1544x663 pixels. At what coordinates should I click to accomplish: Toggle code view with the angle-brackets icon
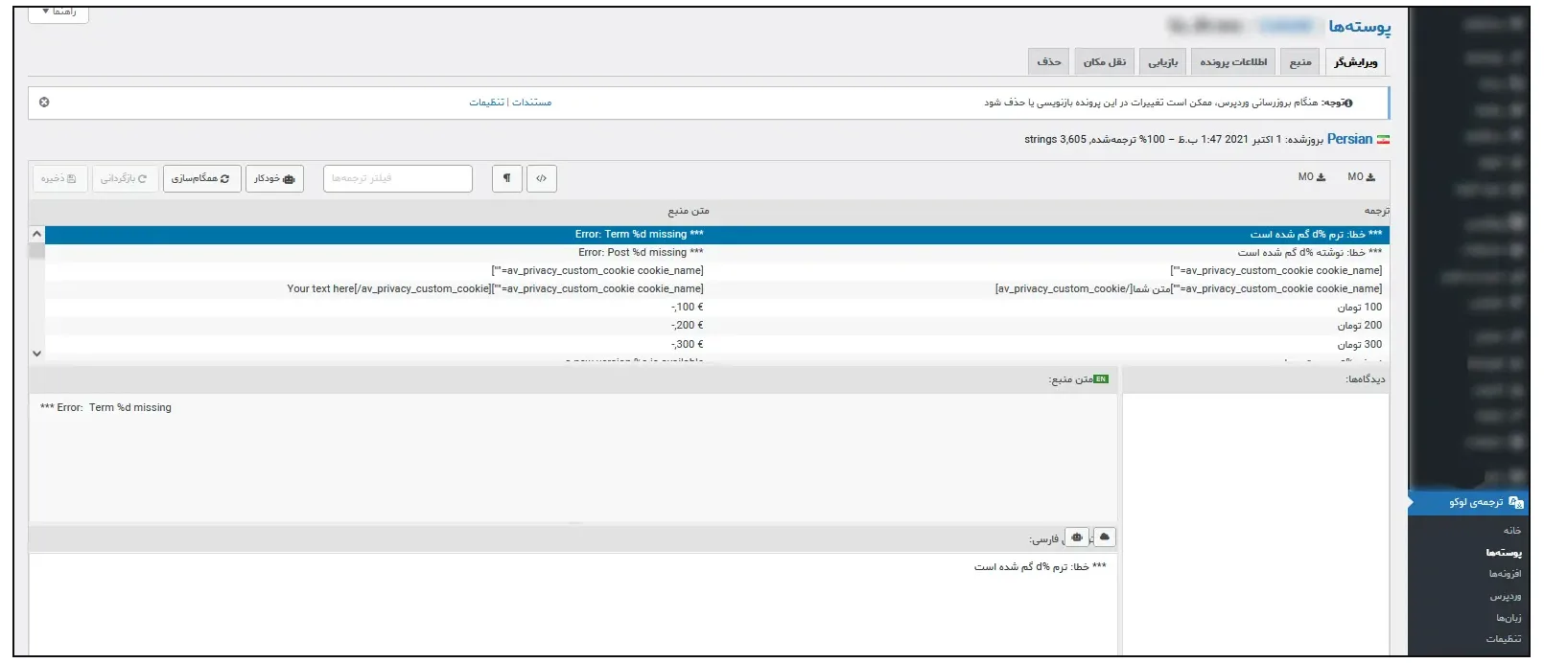(x=541, y=178)
